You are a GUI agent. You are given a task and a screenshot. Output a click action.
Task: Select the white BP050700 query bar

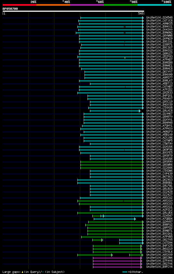click(x=73, y=11)
